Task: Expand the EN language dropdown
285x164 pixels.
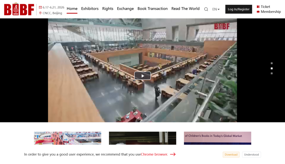Action: pyautogui.click(x=216, y=9)
